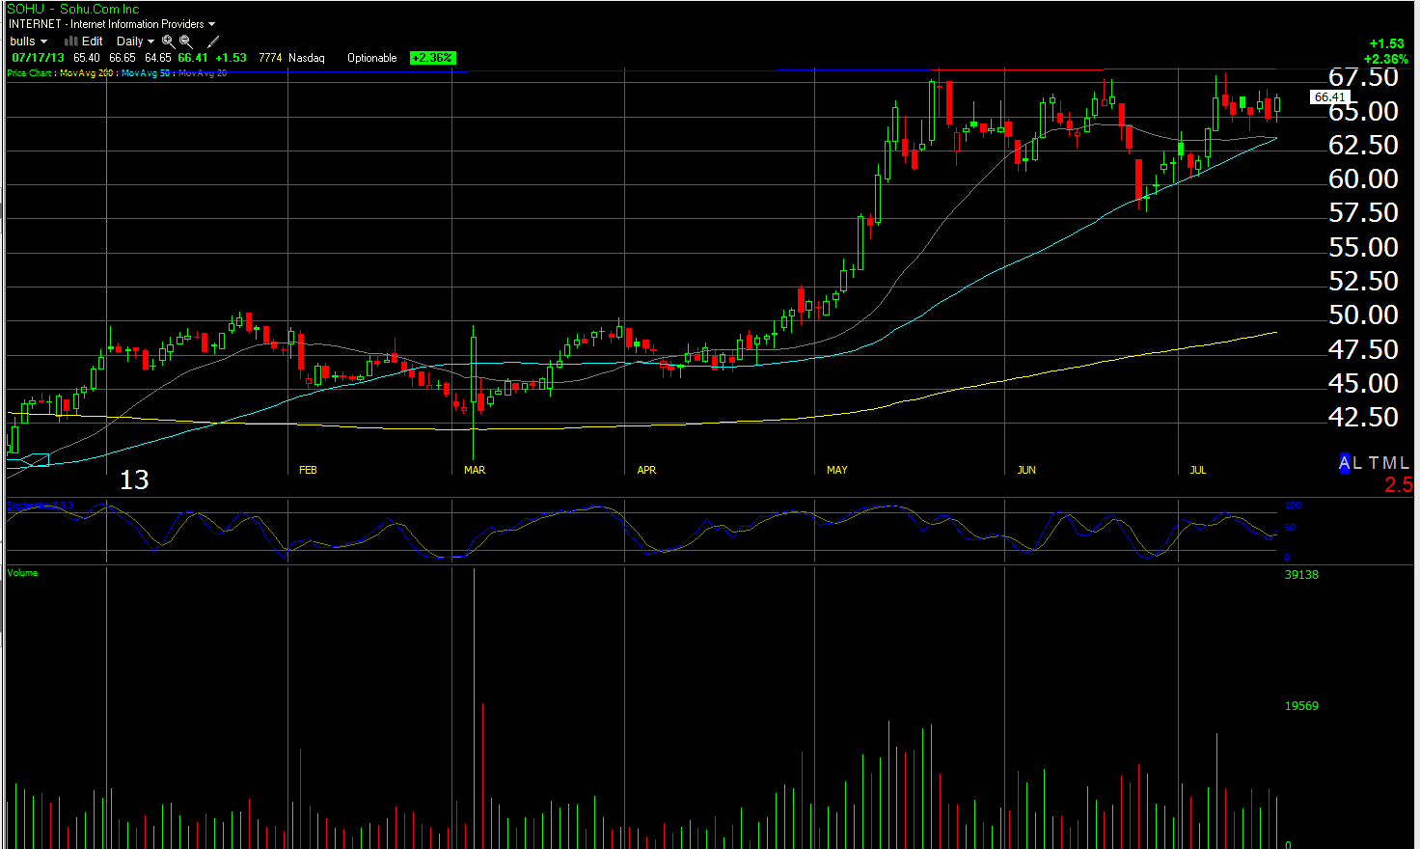Click the zoom out magnifier icon
Viewport: 1420px width, 849px height.
coord(186,41)
